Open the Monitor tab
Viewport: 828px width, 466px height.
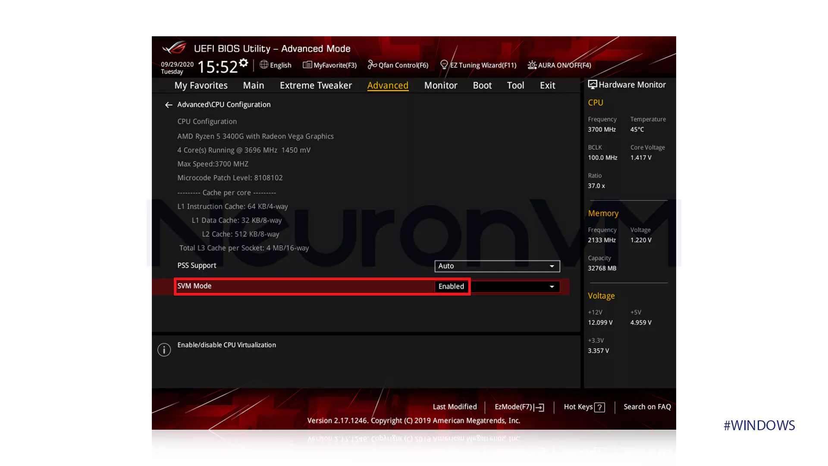coord(441,85)
